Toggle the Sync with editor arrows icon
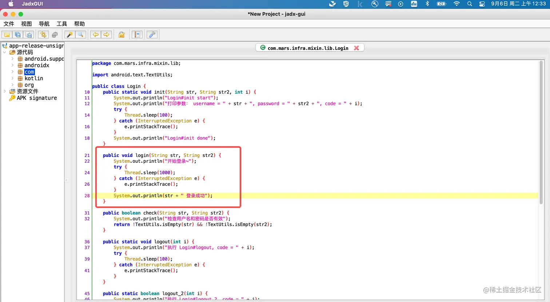 43,35
